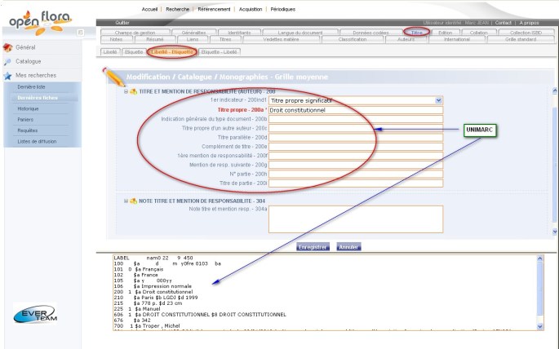Collapse the Titre et mention section 200
Viewport: 559px width, 349px height.
coord(126,91)
